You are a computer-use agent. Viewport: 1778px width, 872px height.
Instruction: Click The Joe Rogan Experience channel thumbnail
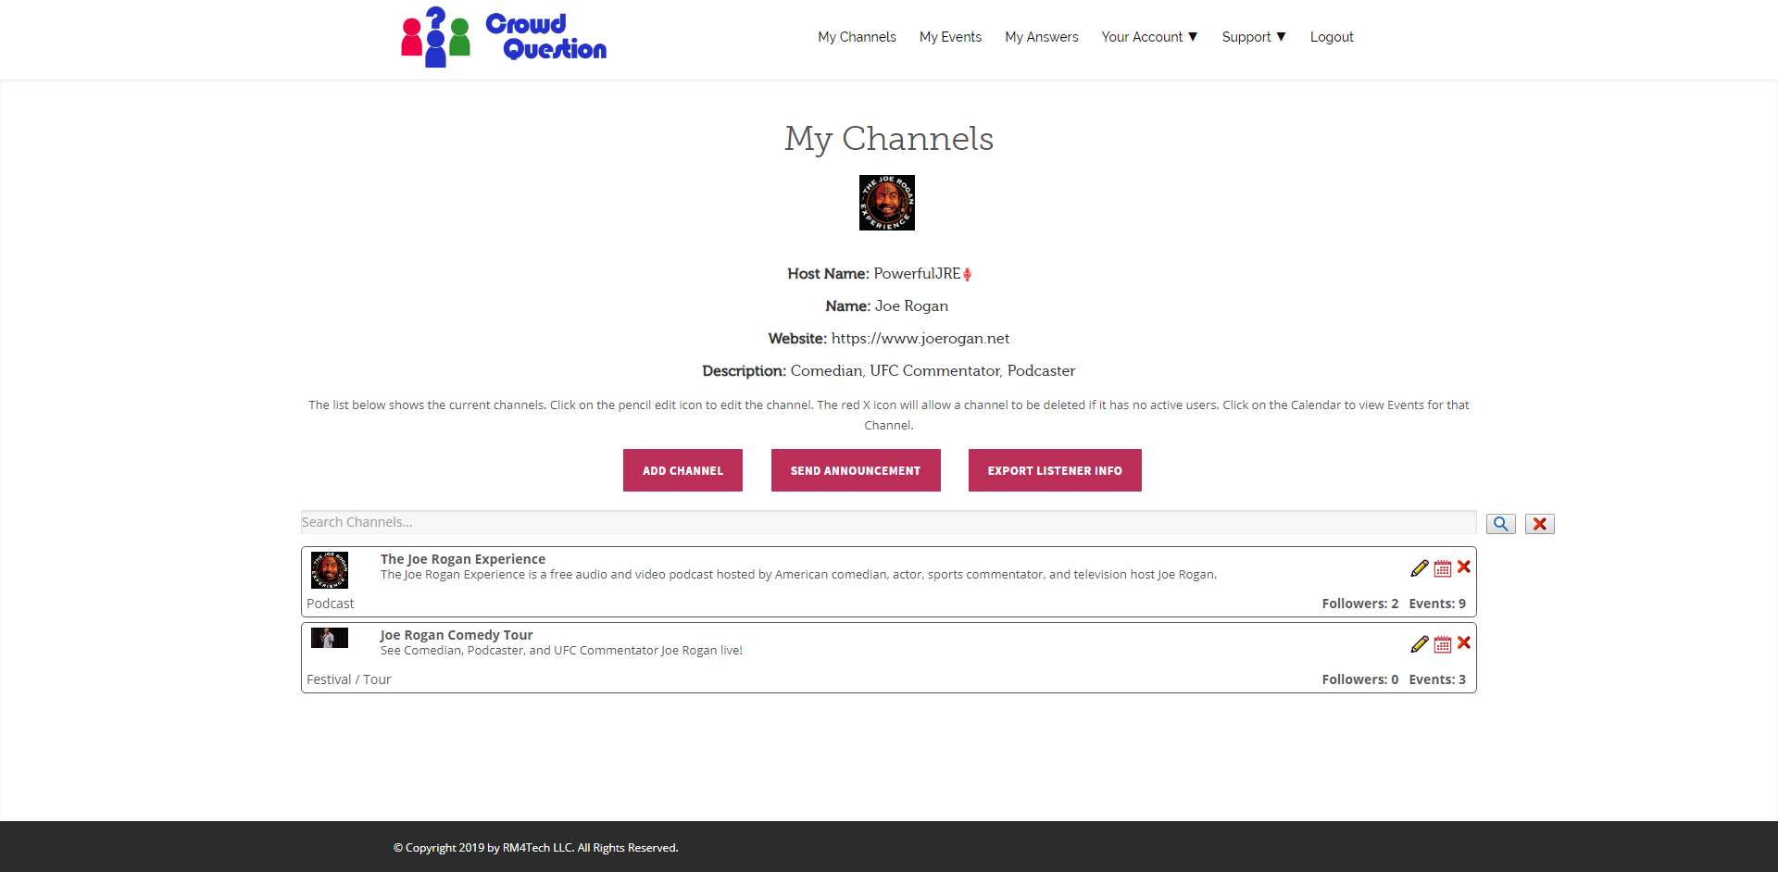330,570
